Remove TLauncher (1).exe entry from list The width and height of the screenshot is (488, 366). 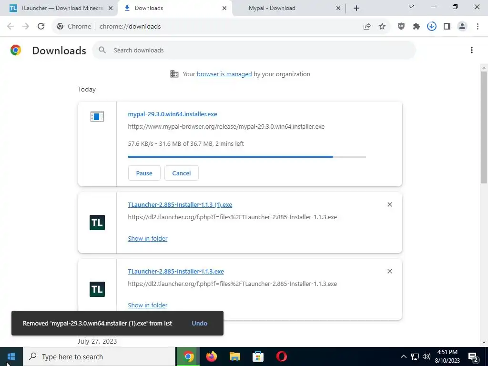pos(390,204)
